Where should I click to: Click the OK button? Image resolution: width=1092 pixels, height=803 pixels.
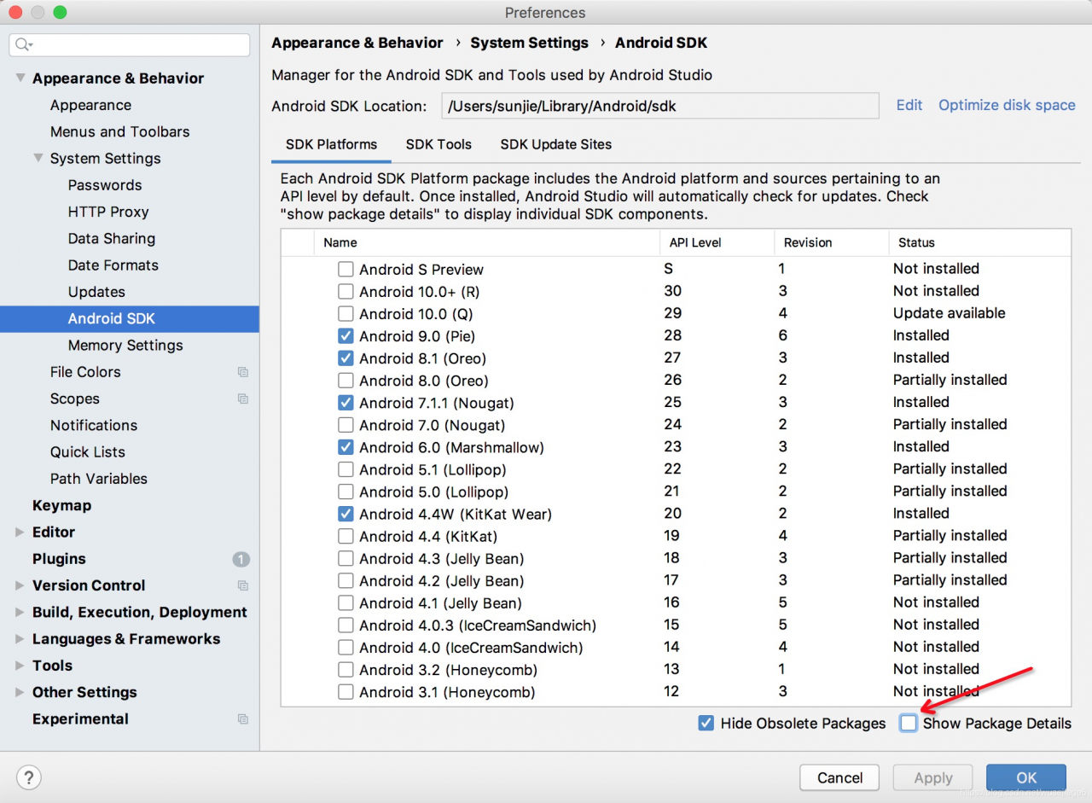1026,777
